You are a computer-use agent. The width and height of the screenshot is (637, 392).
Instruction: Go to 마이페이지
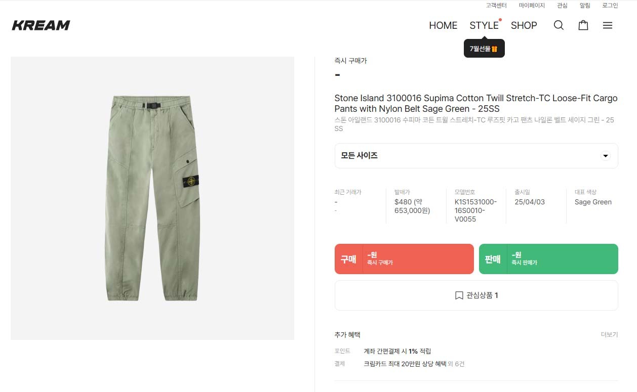click(x=532, y=6)
